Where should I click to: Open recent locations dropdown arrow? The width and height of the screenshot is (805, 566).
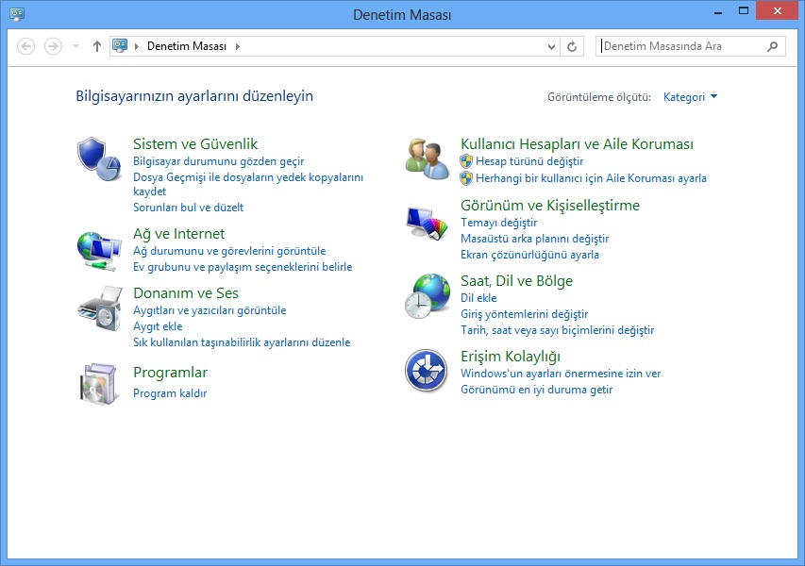click(76, 47)
